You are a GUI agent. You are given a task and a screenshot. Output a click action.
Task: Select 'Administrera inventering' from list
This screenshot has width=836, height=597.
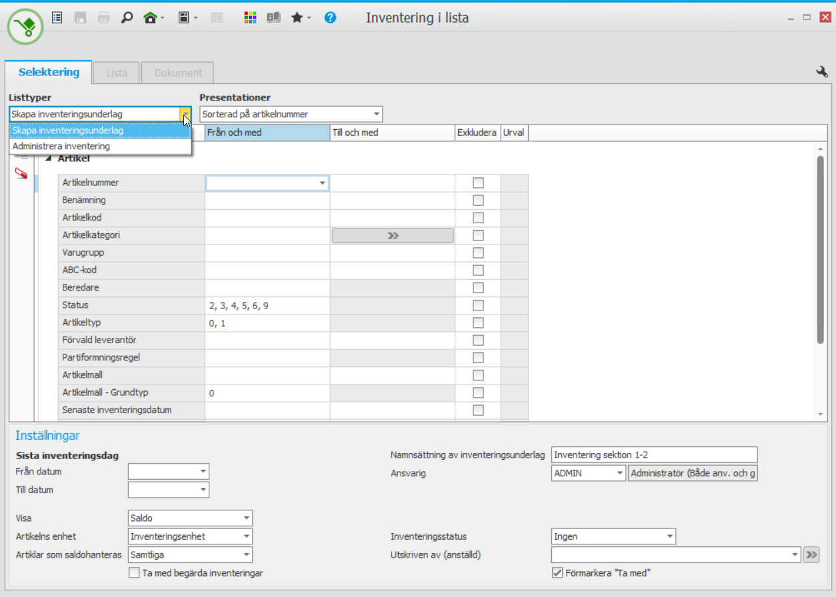coord(61,146)
